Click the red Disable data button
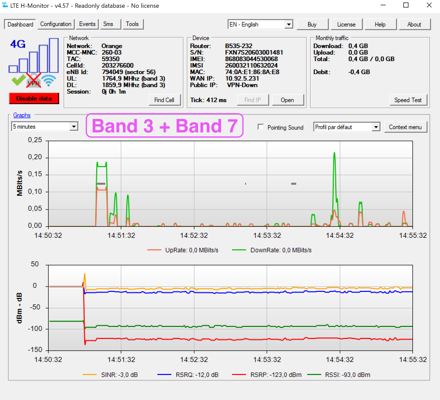This screenshot has height=400, width=440. (34, 98)
